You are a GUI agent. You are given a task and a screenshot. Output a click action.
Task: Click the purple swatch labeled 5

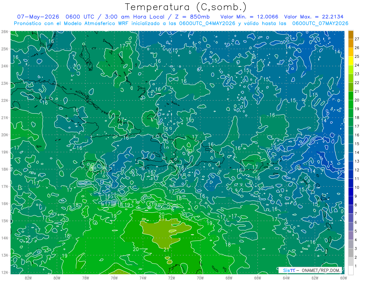(x=351, y=227)
